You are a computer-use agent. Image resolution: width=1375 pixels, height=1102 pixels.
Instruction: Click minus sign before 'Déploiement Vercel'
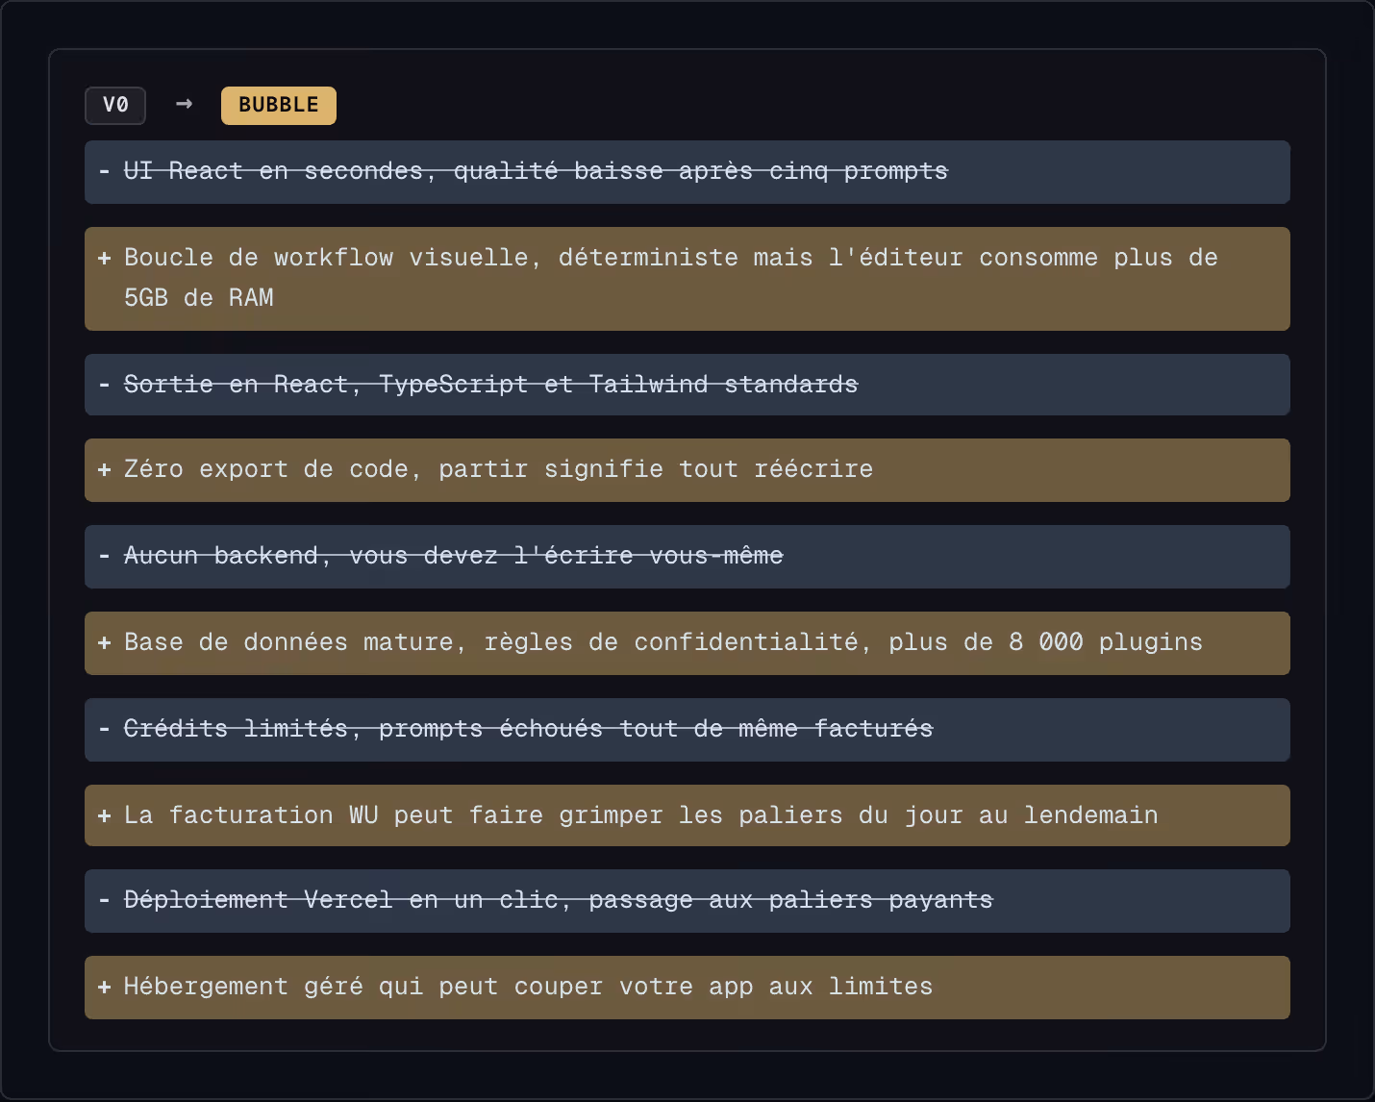(104, 900)
